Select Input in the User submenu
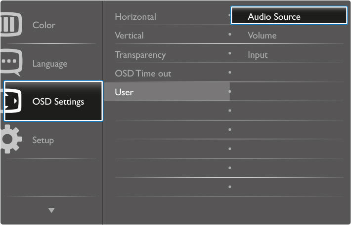The image size is (351, 225). tap(258, 55)
